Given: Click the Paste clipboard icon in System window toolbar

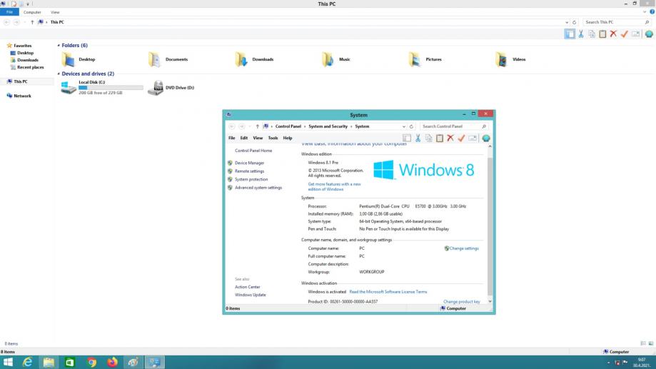Looking at the screenshot, I should pyautogui.click(x=439, y=138).
